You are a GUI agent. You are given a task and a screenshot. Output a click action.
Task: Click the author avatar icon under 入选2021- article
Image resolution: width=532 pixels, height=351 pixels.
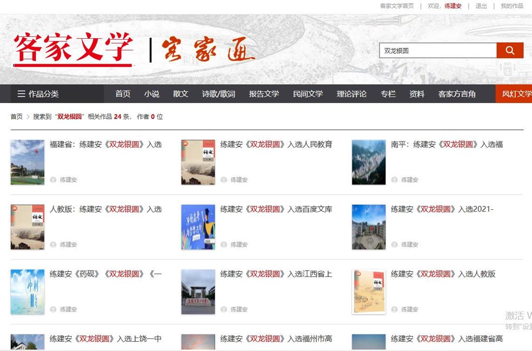pos(395,244)
